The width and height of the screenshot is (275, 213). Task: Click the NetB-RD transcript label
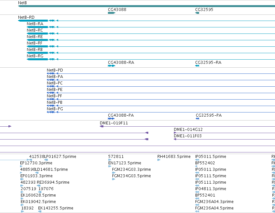(x=26, y=17)
